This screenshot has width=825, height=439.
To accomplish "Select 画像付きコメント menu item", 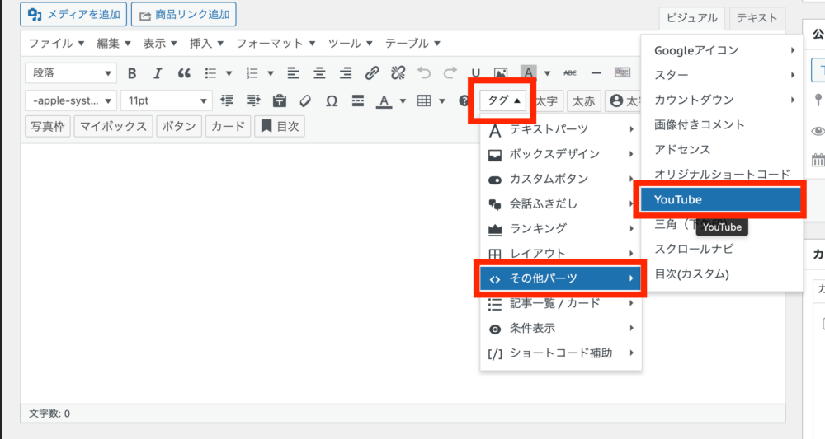I will tap(721, 124).
